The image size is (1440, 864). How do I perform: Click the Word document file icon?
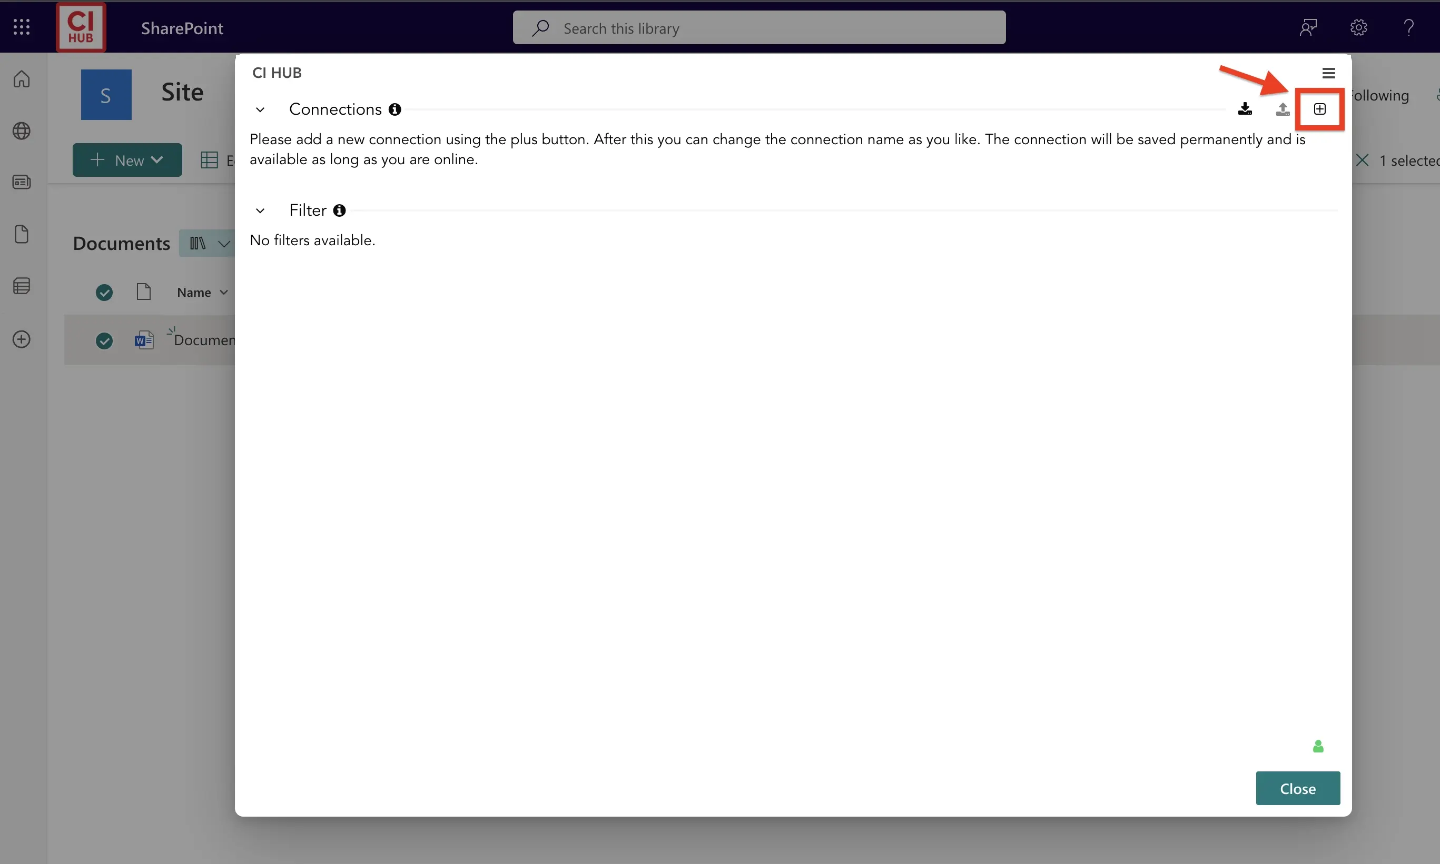coord(144,339)
